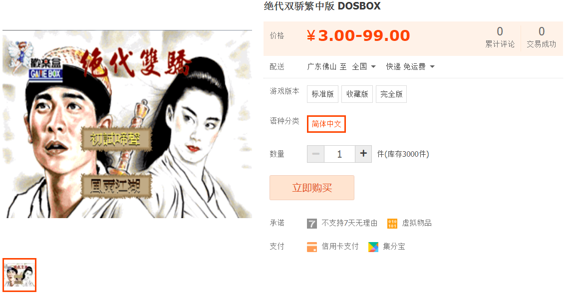Click the 立即购买 buy now button
Image resolution: width=564 pixels, height=293 pixels.
pos(312,188)
